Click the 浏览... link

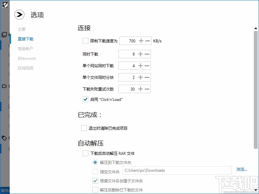click(x=242, y=170)
